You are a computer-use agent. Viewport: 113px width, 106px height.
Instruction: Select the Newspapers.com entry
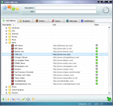point(21,66)
